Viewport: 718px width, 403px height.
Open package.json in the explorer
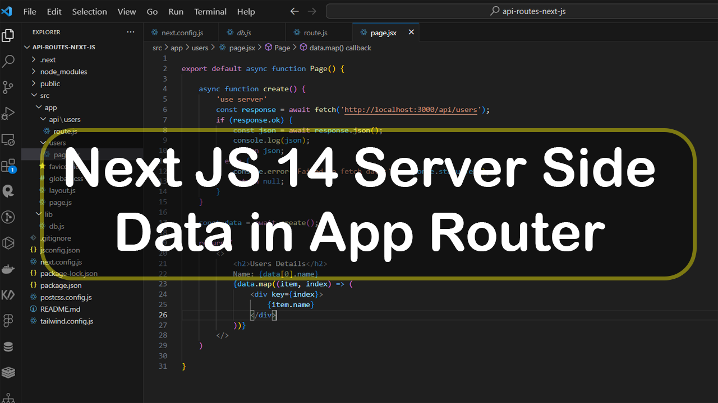pyautogui.click(x=82, y=285)
